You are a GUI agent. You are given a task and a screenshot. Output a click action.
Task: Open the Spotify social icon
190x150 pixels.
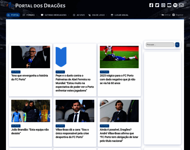[x=175, y=5]
